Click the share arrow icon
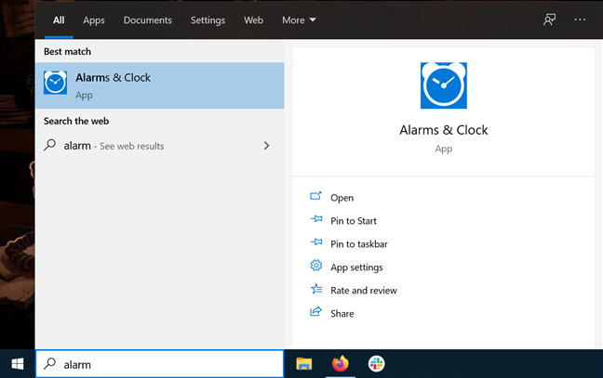603x378 pixels. (315, 311)
